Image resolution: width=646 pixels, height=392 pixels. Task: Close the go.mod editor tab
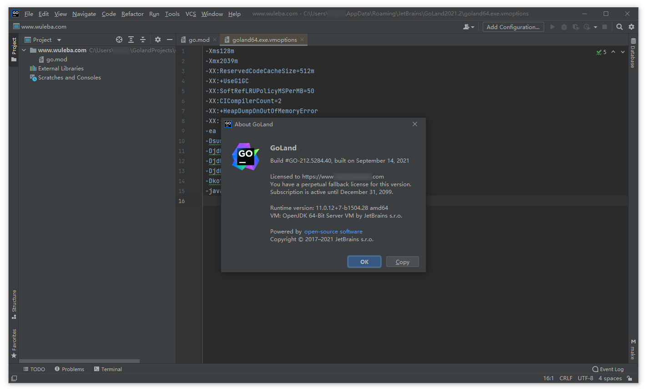point(215,40)
